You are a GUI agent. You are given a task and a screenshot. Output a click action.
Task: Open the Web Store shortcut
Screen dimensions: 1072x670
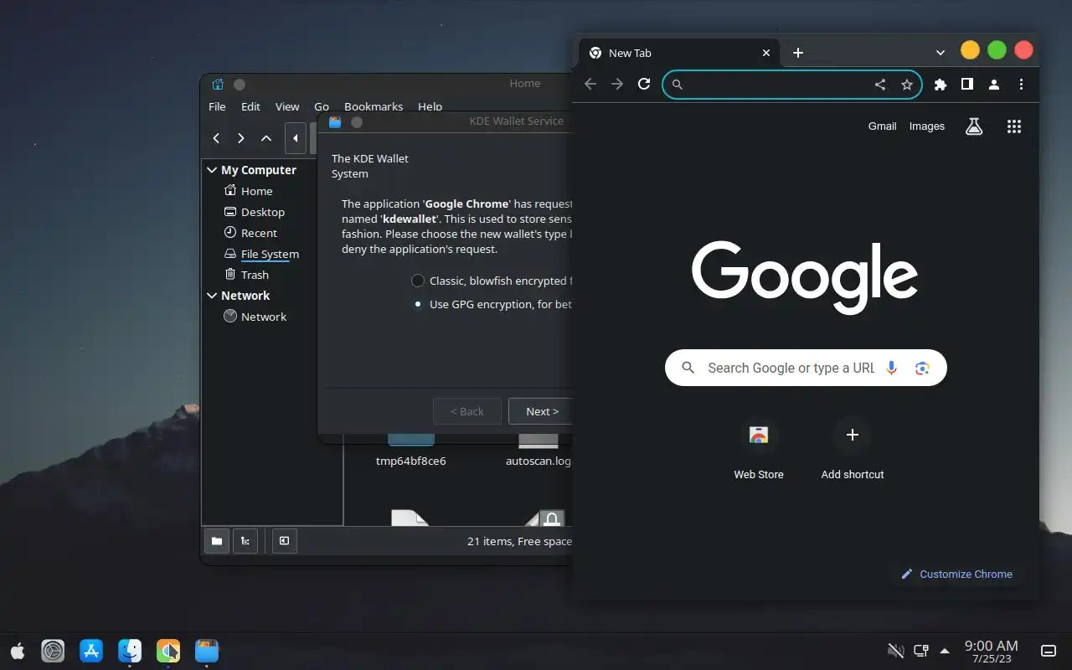click(x=759, y=451)
